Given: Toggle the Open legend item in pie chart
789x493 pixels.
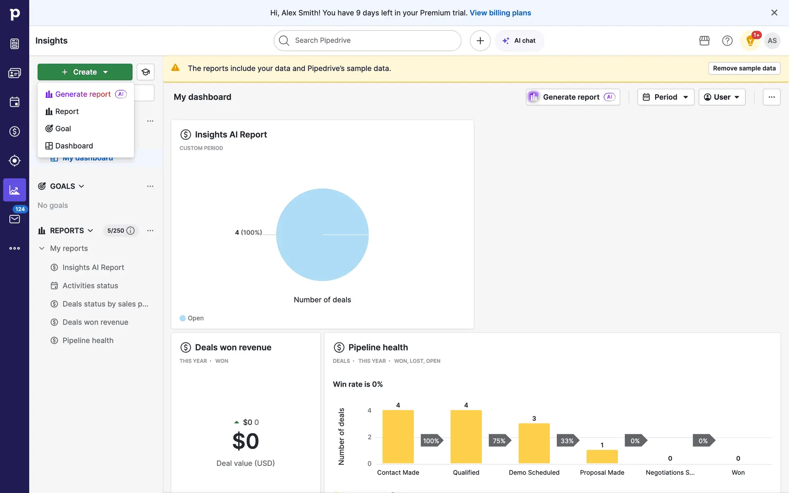Looking at the screenshot, I should coord(192,318).
